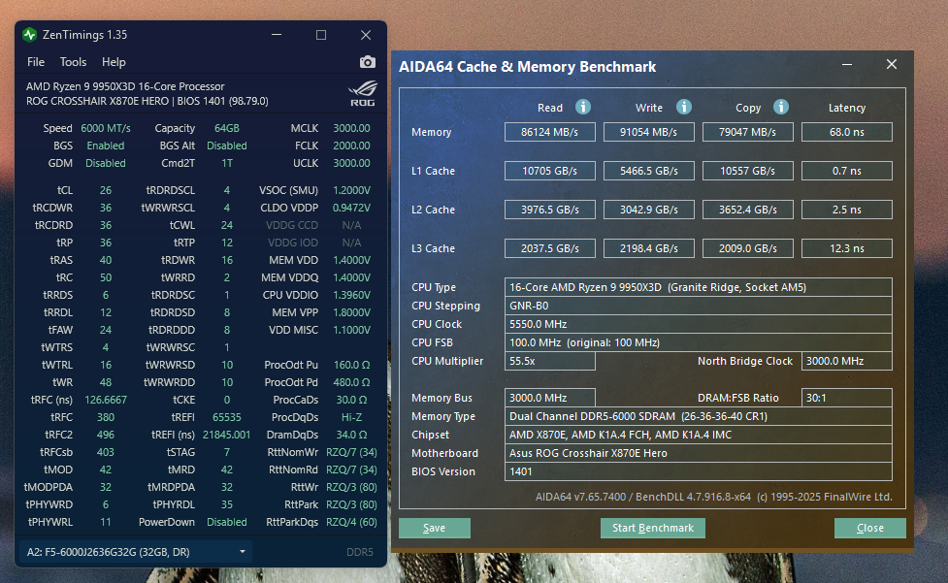Close the ZenTimings window

pyautogui.click(x=366, y=34)
